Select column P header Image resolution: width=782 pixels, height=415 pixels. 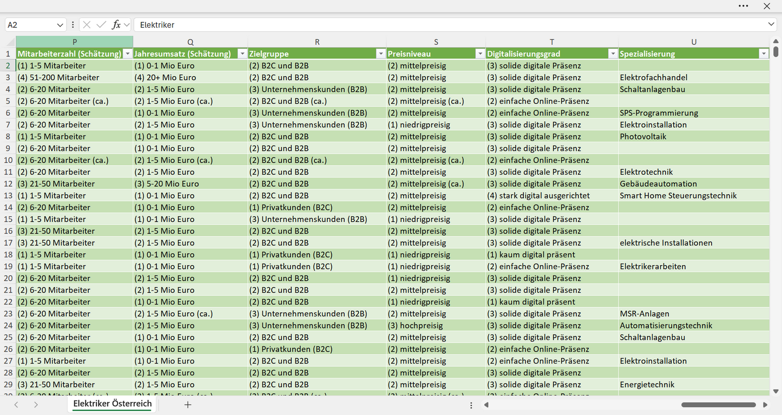[x=74, y=42]
